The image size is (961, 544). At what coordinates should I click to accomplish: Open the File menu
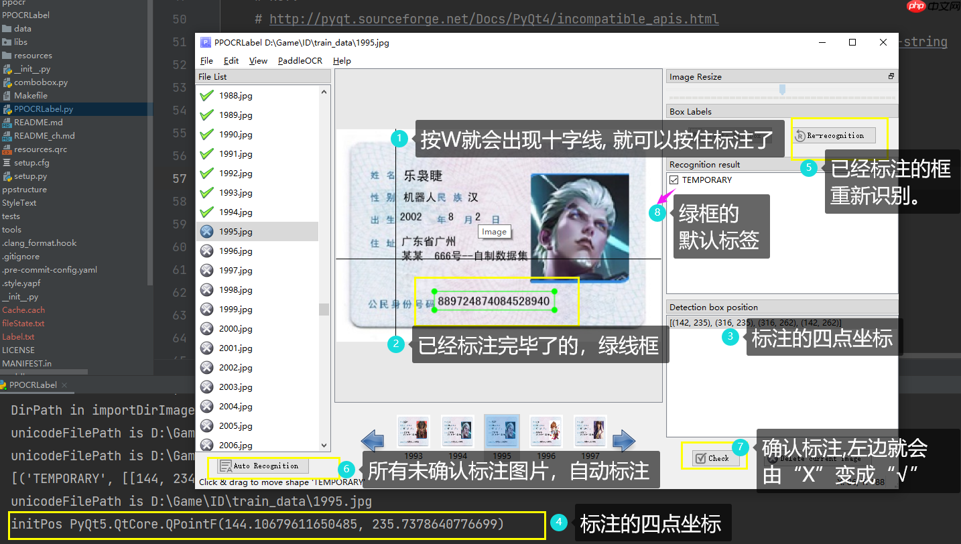(206, 61)
